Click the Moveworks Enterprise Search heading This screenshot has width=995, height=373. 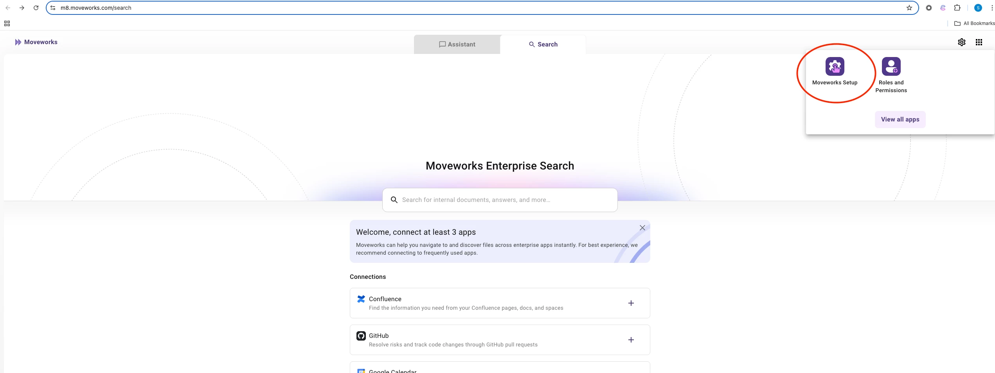coord(500,166)
